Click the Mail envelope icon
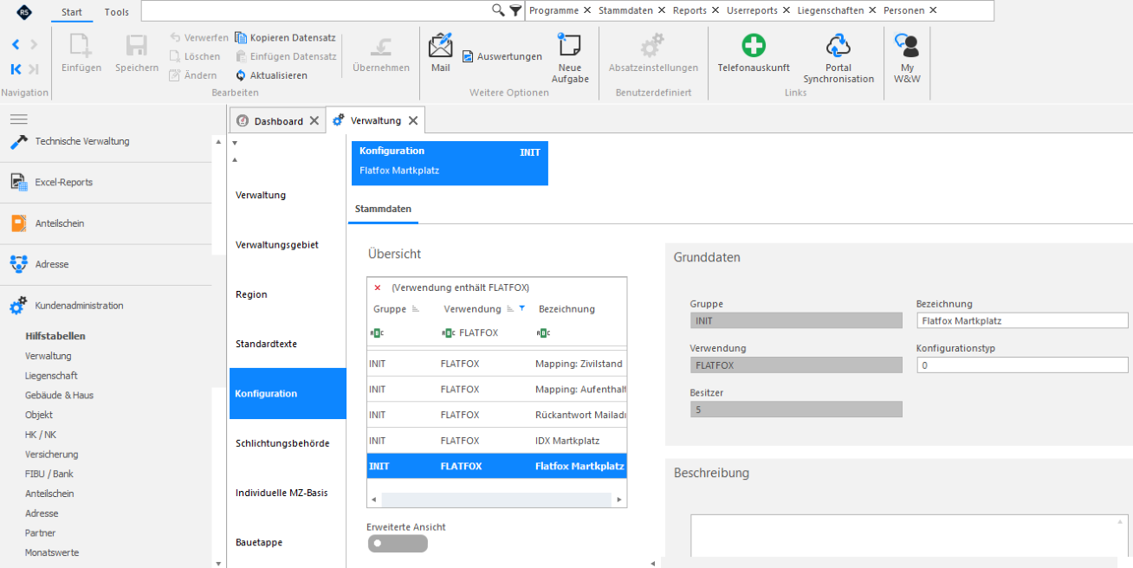Image resolution: width=1133 pixels, height=568 pixels. point(440,44)
